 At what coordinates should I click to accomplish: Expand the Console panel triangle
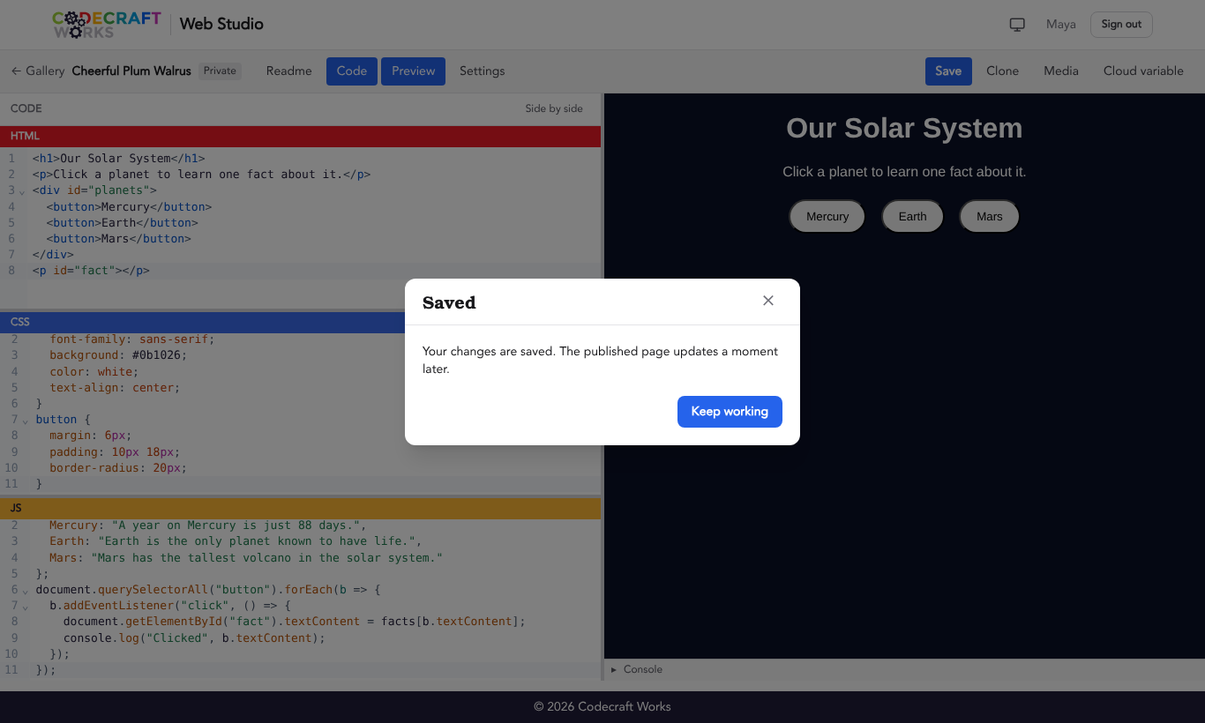[614, 670]
